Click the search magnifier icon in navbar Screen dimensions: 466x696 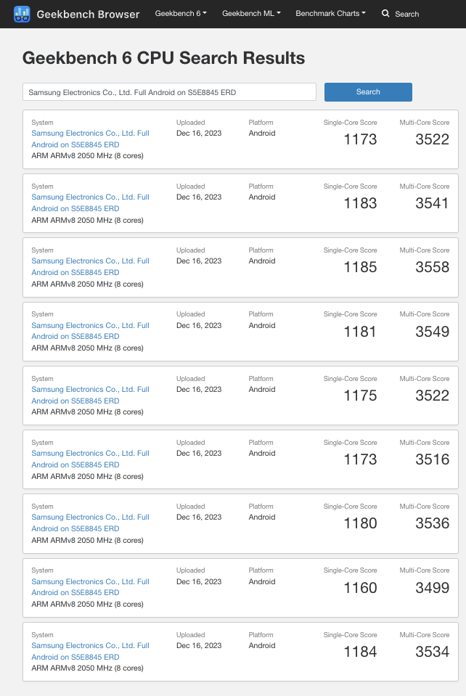pos(385,14)
